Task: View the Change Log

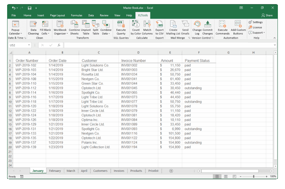Action: [197, 28]
